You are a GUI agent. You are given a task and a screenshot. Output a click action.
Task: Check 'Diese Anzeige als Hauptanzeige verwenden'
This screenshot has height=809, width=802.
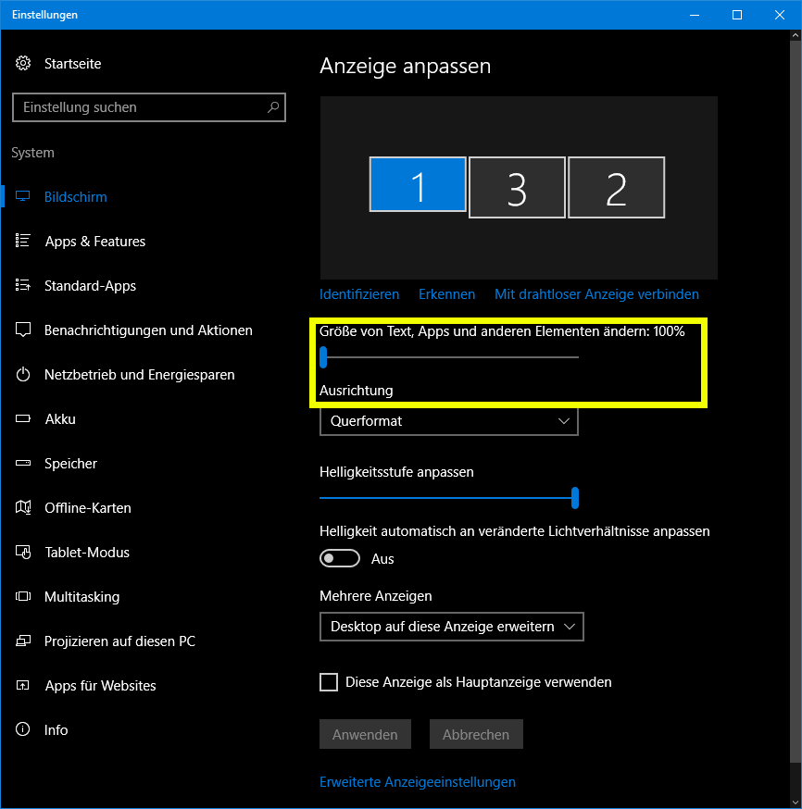click(x=329, y=682)
